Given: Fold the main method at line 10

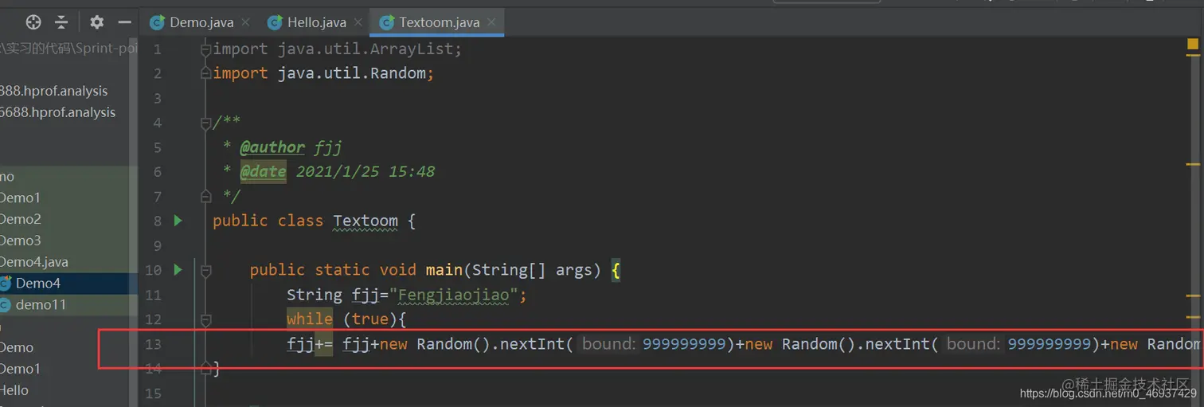Looking at the screenshot, I should [206, 270].
